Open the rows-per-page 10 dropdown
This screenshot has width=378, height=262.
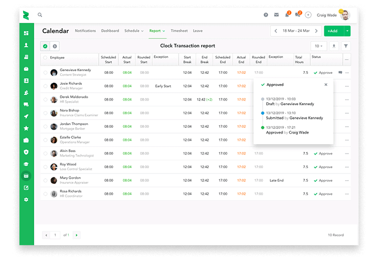click(318, 46)
